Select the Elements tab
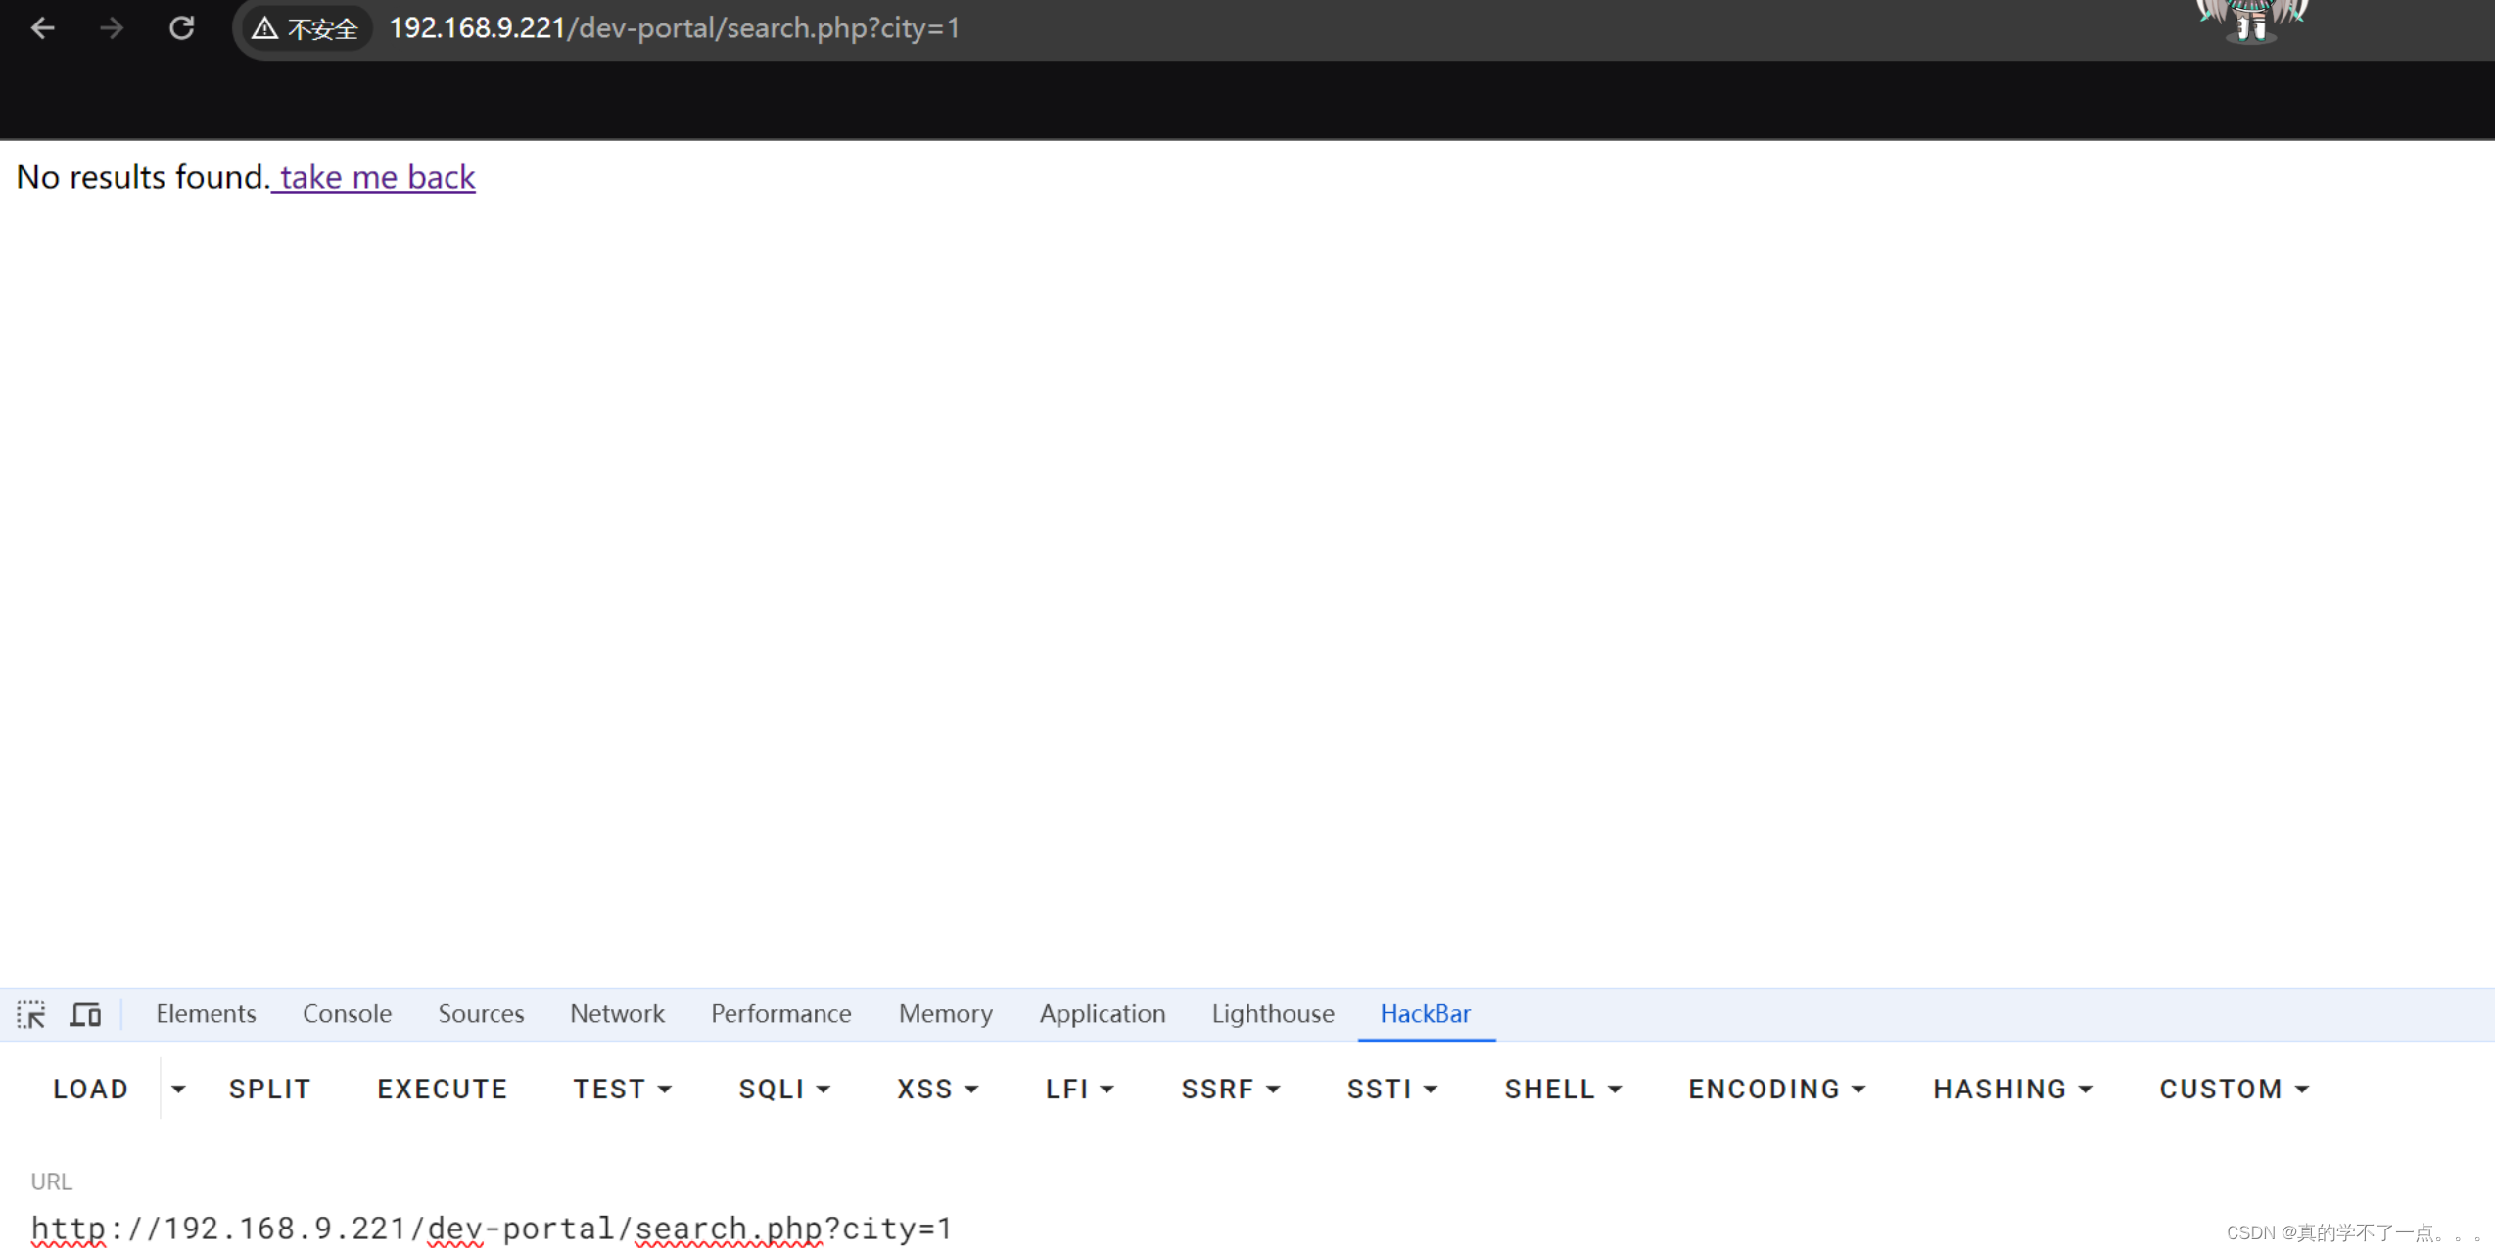 [x=205, y=1014]
